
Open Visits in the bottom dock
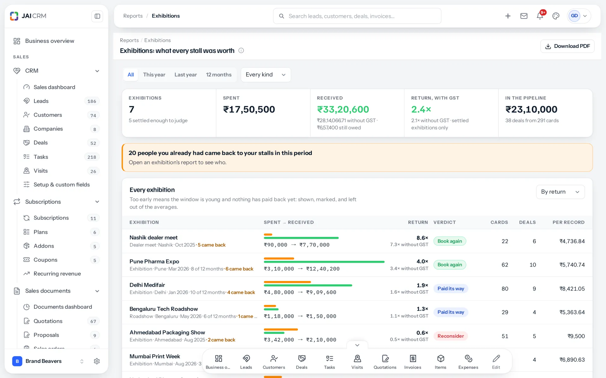tap(357, 362)
